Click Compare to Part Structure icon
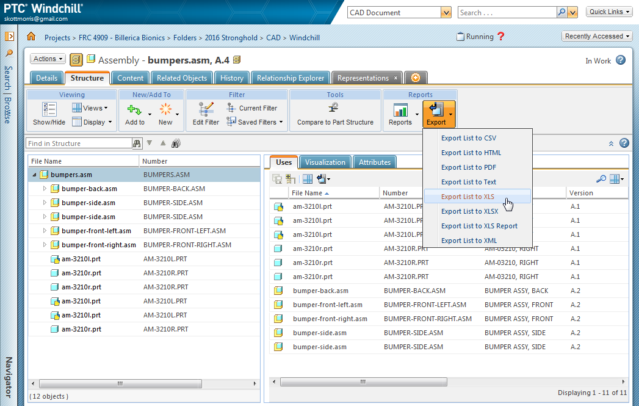The height and width of the screenshot is (406, 639). pos(334,107)
